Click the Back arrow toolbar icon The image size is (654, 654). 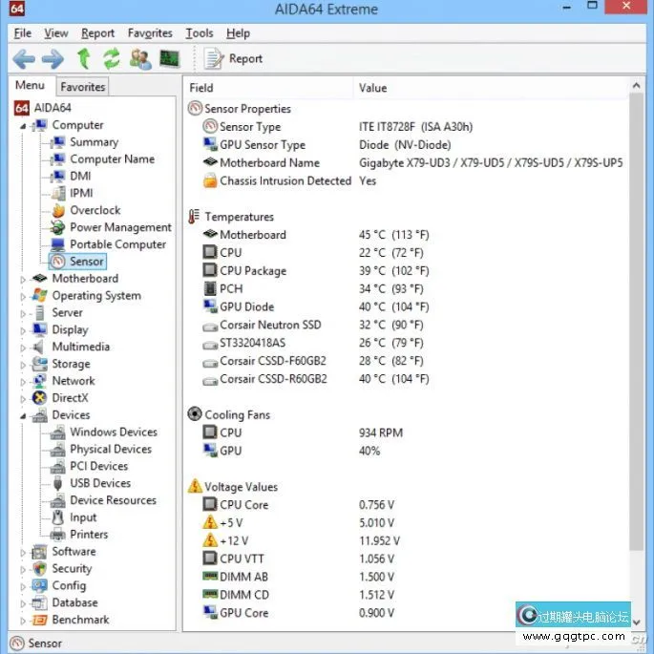click(24, 59)
